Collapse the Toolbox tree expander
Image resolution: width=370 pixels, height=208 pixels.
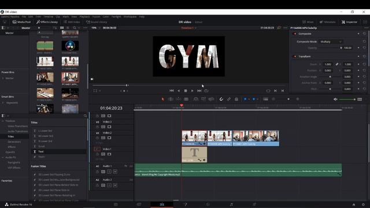(3, 121)
